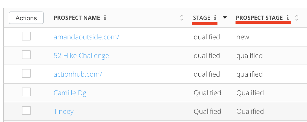
Task: Click the Prospect Name column header
Action: point(77,18)
